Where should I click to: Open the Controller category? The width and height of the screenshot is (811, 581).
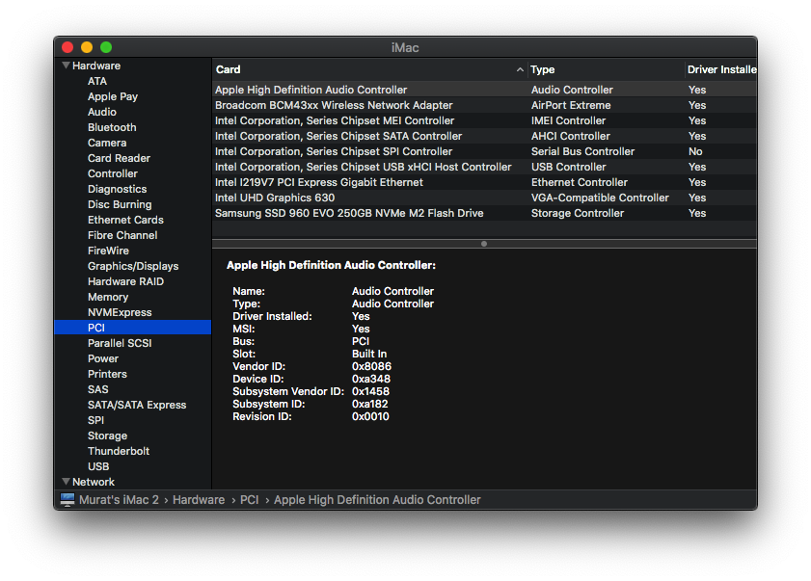(113, 173)
